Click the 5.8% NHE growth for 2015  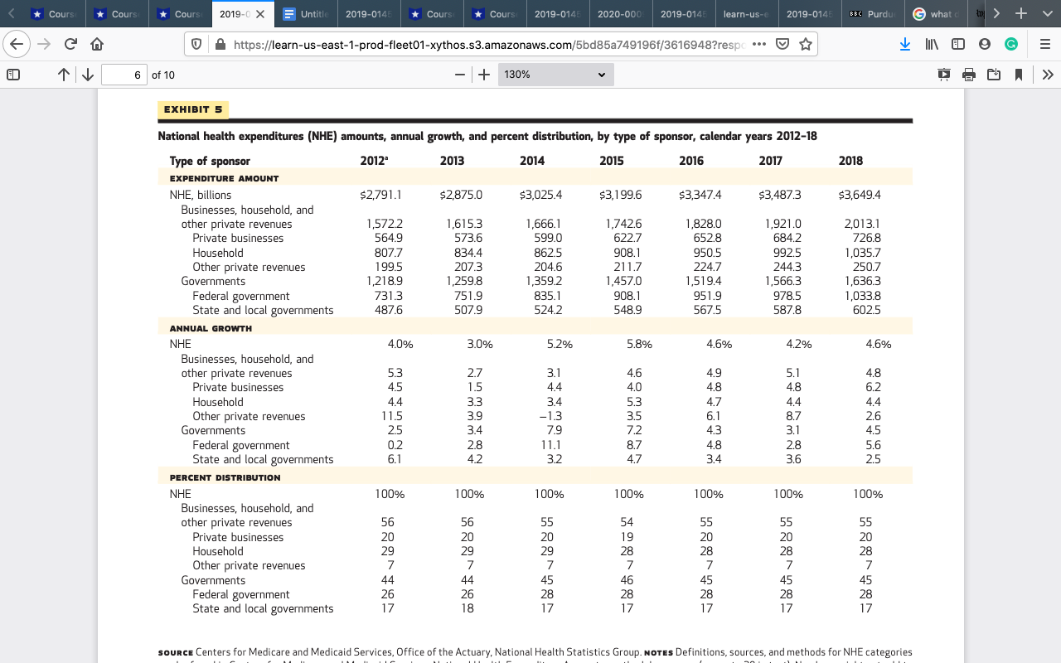(639, 344)
